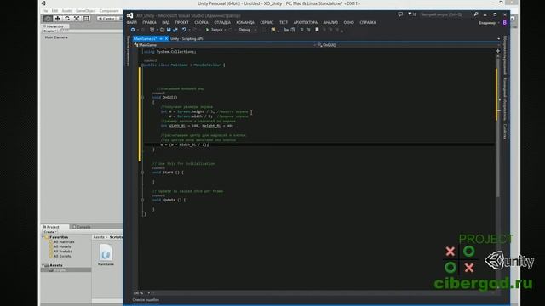Click the Open File toolbar icon
The width and height of the screenshot is (545, 306).
coord(162,30)
